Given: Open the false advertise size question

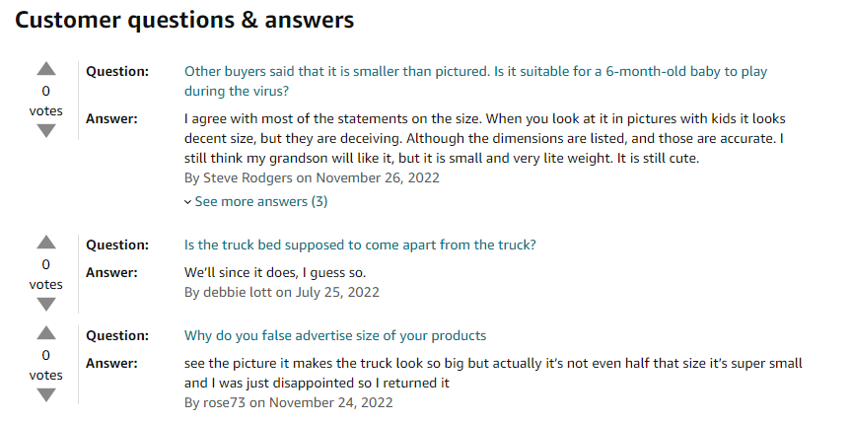Looking at the screenshot, I should (335, 335).
